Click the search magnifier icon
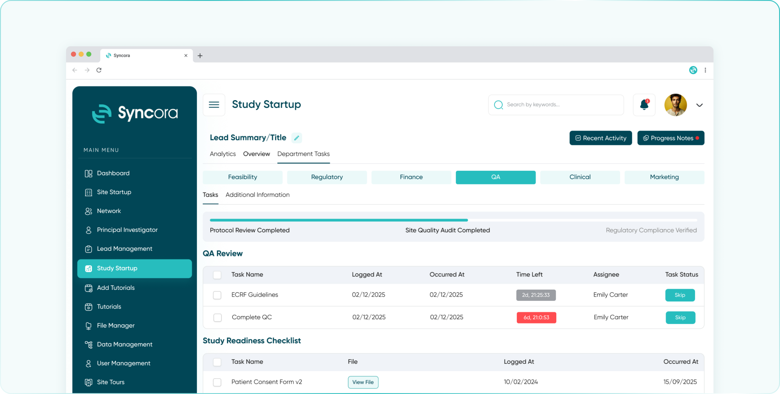780x394 pixels. [x=498, y=105]
